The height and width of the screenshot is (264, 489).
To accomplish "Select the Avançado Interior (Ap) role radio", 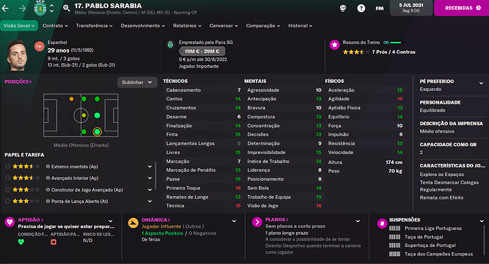I will pos(8,178).
